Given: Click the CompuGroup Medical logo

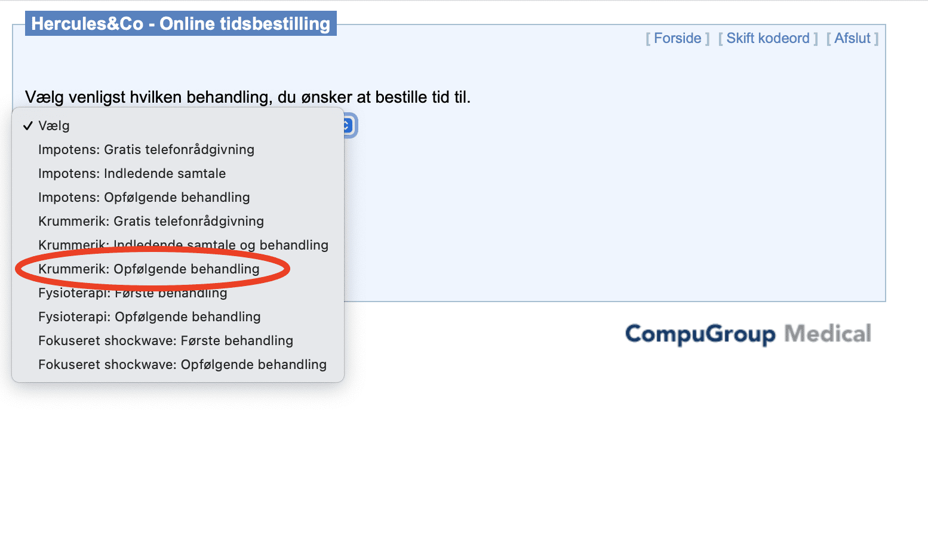Looking at the screenshot, I should click(748, 334).
